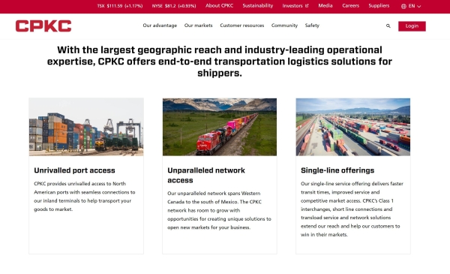
Task: Click the Suppliers link in top bar
Action: click(379, 6)
